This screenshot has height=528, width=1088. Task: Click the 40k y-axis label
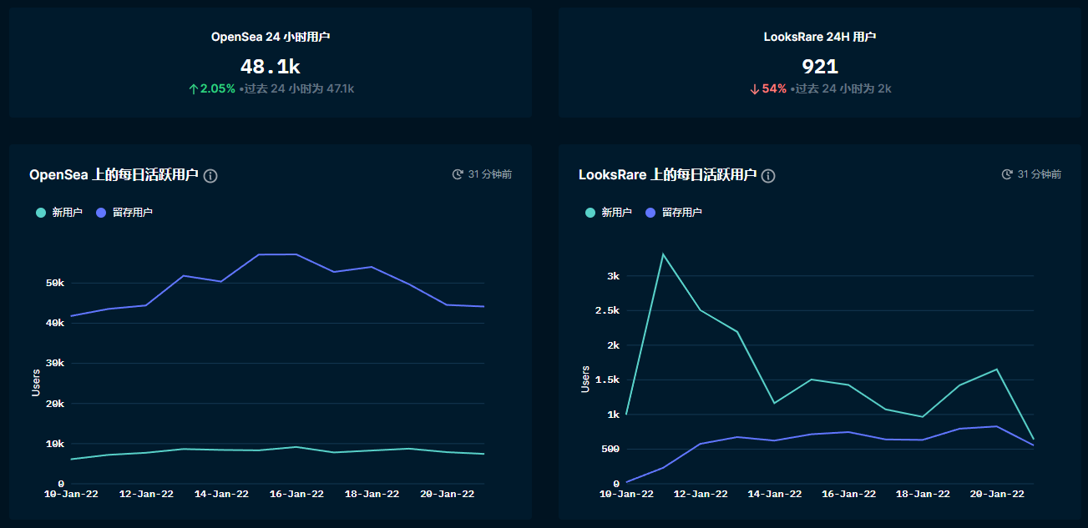click(55, 324)
